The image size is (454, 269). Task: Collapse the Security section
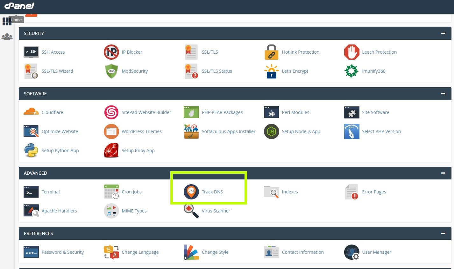(443, 33)
